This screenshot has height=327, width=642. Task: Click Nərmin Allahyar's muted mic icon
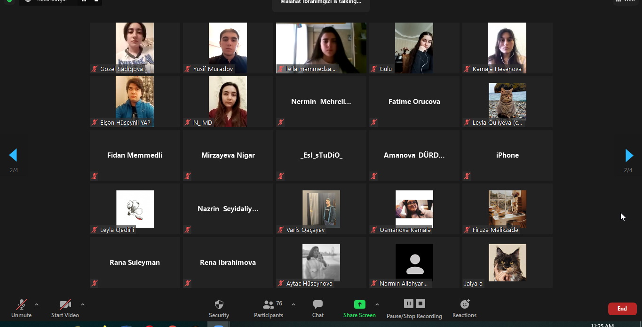tap(374, 283)
